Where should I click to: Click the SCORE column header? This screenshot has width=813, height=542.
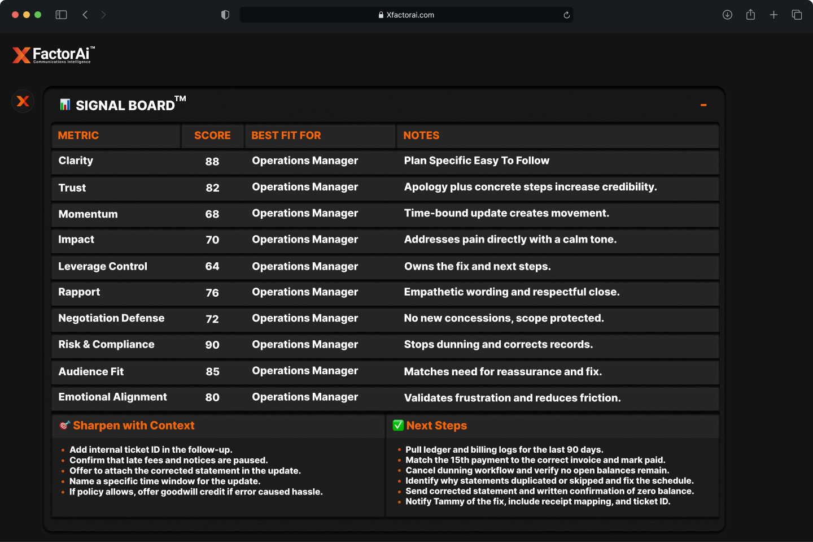tap(212, 136)
